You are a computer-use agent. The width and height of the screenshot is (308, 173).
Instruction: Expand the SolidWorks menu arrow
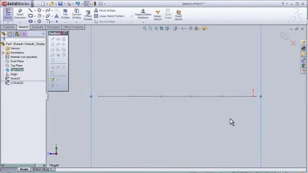tap(32, 4)
